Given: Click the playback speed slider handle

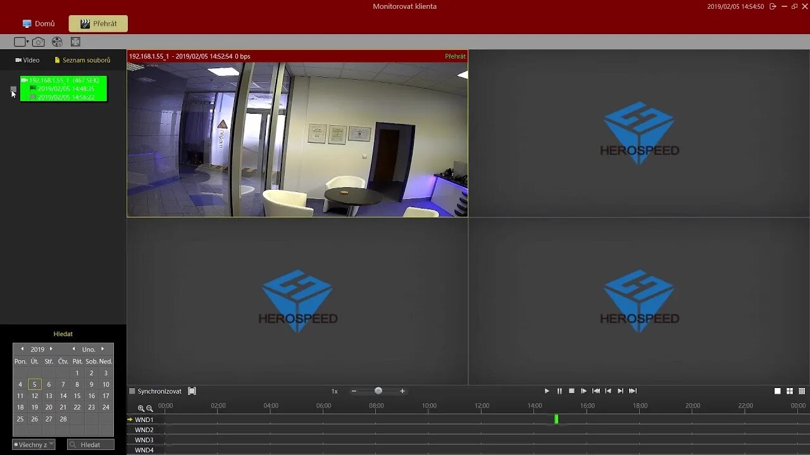Looking at the screenshot, I should (378, 391).
